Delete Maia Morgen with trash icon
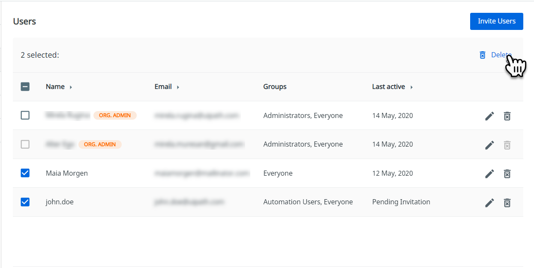The height and width of the screenshot is (268, 534). [507, 174]
